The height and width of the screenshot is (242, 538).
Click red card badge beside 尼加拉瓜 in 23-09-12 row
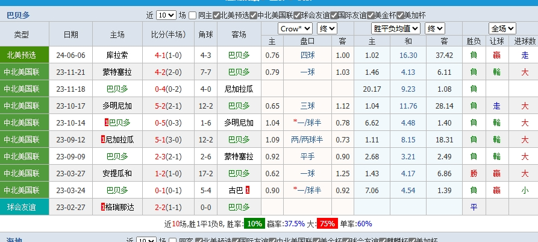pos(103,139)
